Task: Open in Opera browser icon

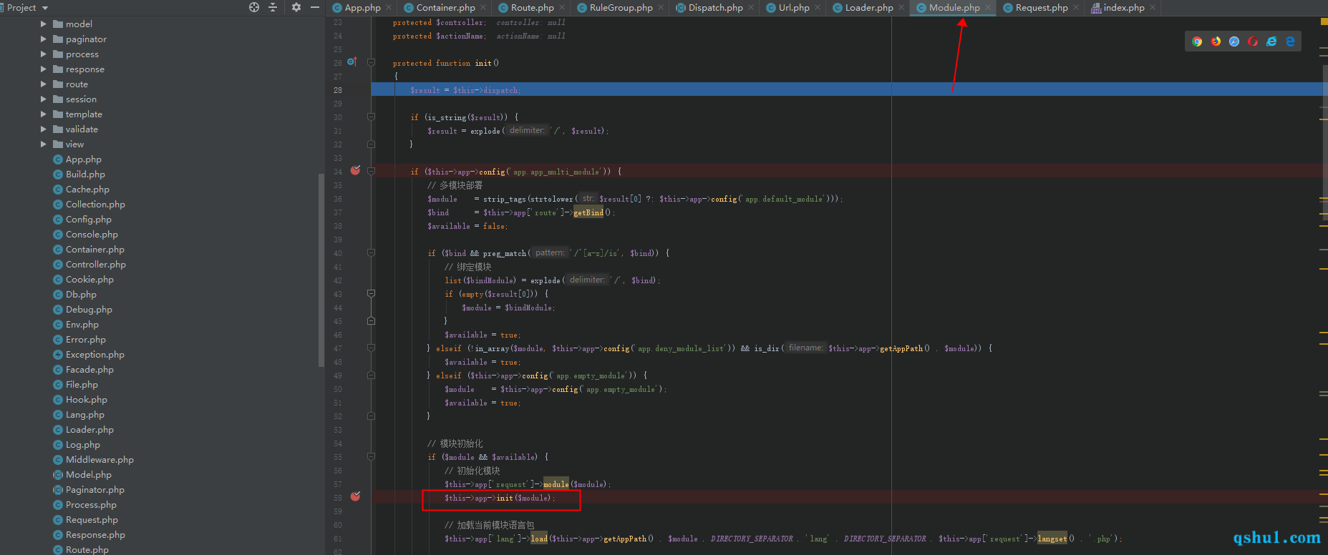Action: pos(1253,41)
